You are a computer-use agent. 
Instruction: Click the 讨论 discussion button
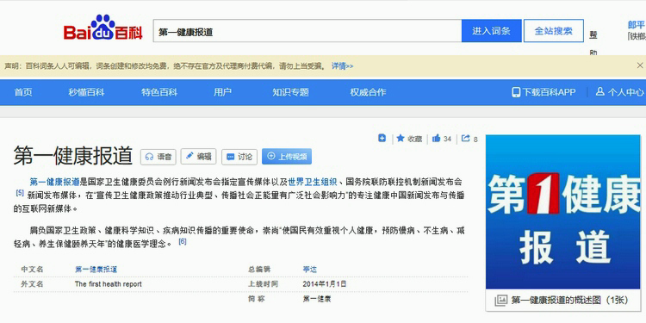point(239,157)
